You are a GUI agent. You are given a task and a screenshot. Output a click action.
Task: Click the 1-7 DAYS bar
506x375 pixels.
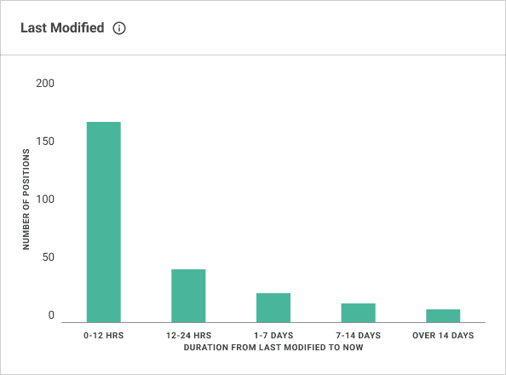273,308
